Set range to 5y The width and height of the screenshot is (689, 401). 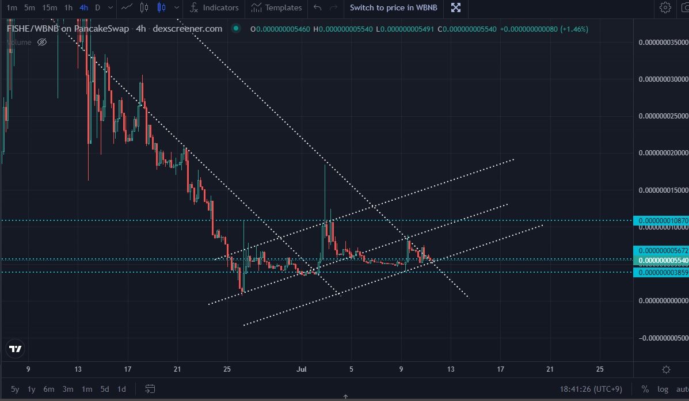click(14, 389)
